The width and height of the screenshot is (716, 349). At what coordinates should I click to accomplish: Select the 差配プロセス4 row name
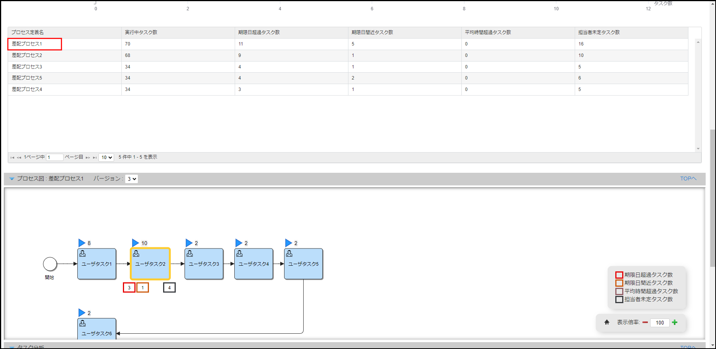tap(27, 89)
